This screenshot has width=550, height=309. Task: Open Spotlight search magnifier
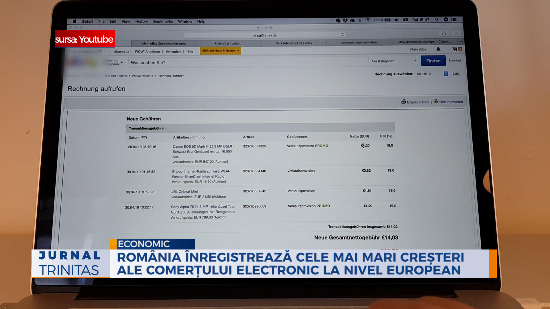point(437,19)
